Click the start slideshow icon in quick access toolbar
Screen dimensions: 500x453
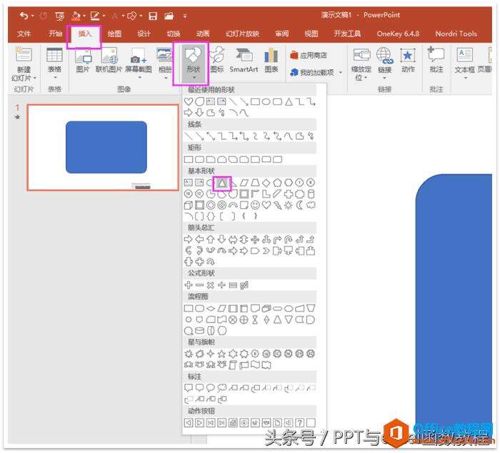(59, 16)
